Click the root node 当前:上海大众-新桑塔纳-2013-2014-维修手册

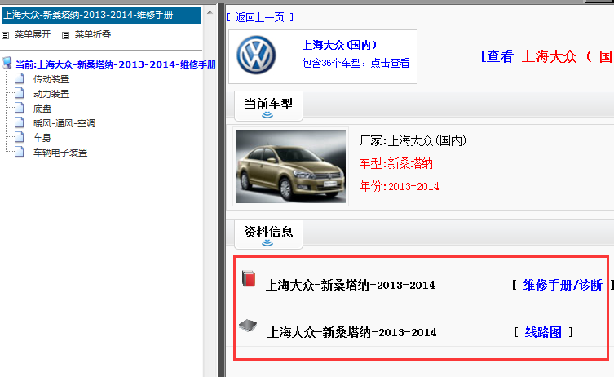click(x=116, y=64)
